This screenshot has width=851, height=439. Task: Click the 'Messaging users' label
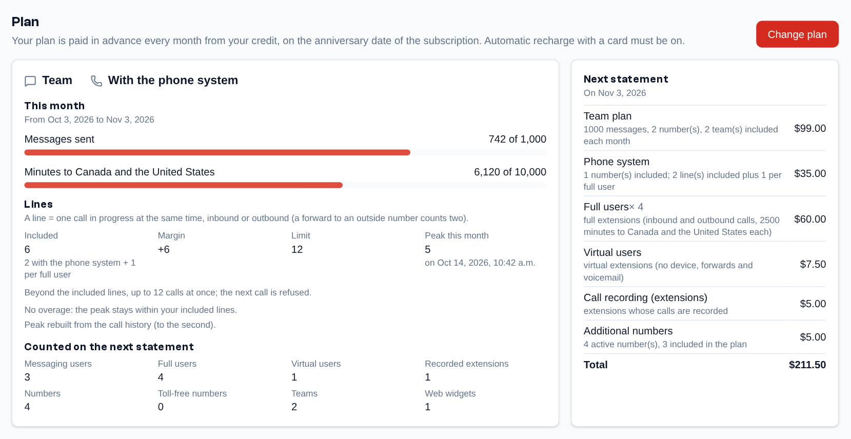coord(58,364)
